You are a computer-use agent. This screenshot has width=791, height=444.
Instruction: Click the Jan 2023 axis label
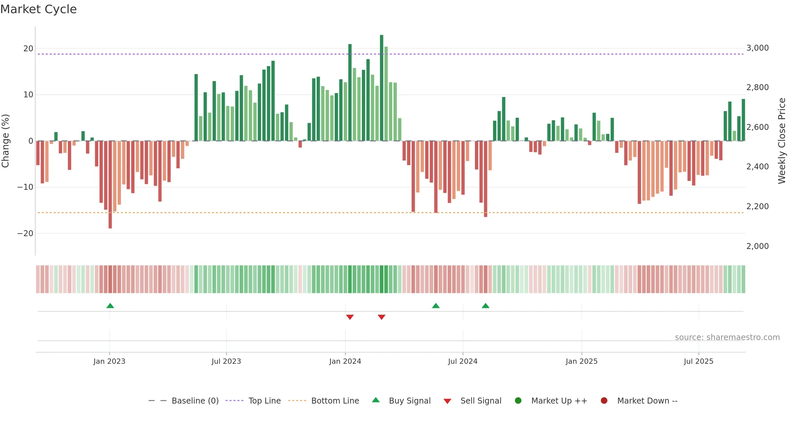(x=109, y=361)
